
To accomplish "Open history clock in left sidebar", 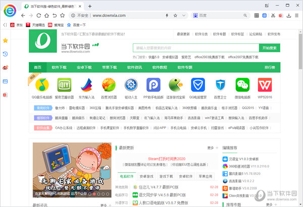I will pyautogui.click(x=6, y=54).
